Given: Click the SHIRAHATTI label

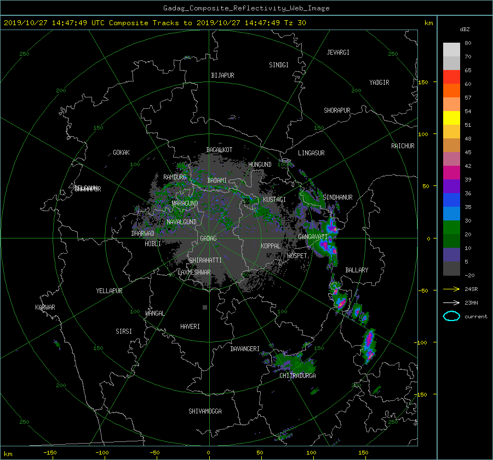Looking at the screenshot, I should pyautogui.click(x=205, y=260).
